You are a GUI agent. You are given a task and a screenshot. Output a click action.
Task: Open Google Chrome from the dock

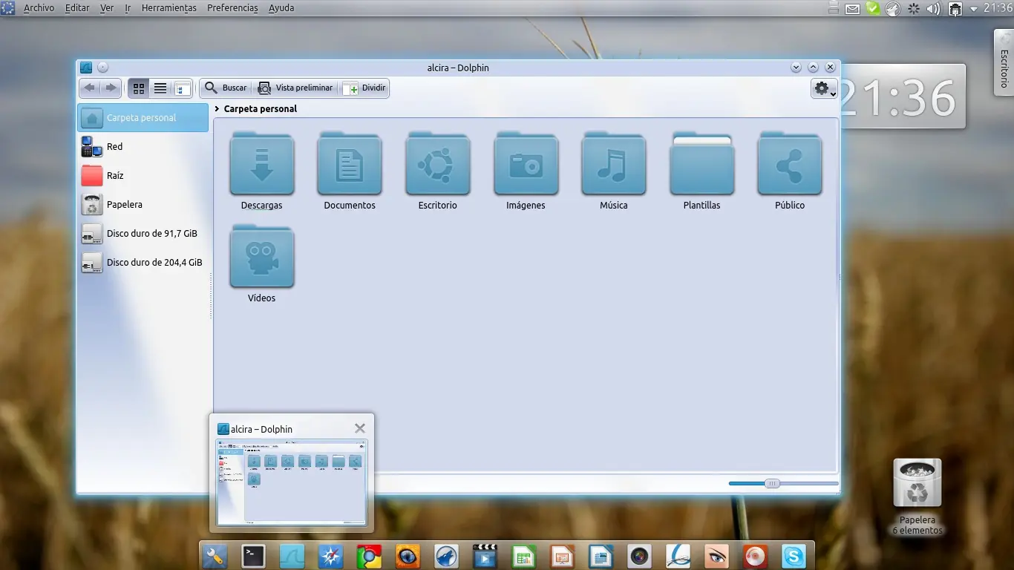[x=369, y=555]
